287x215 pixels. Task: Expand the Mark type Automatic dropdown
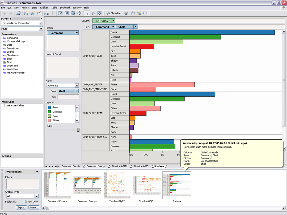[x=77, y=85]
